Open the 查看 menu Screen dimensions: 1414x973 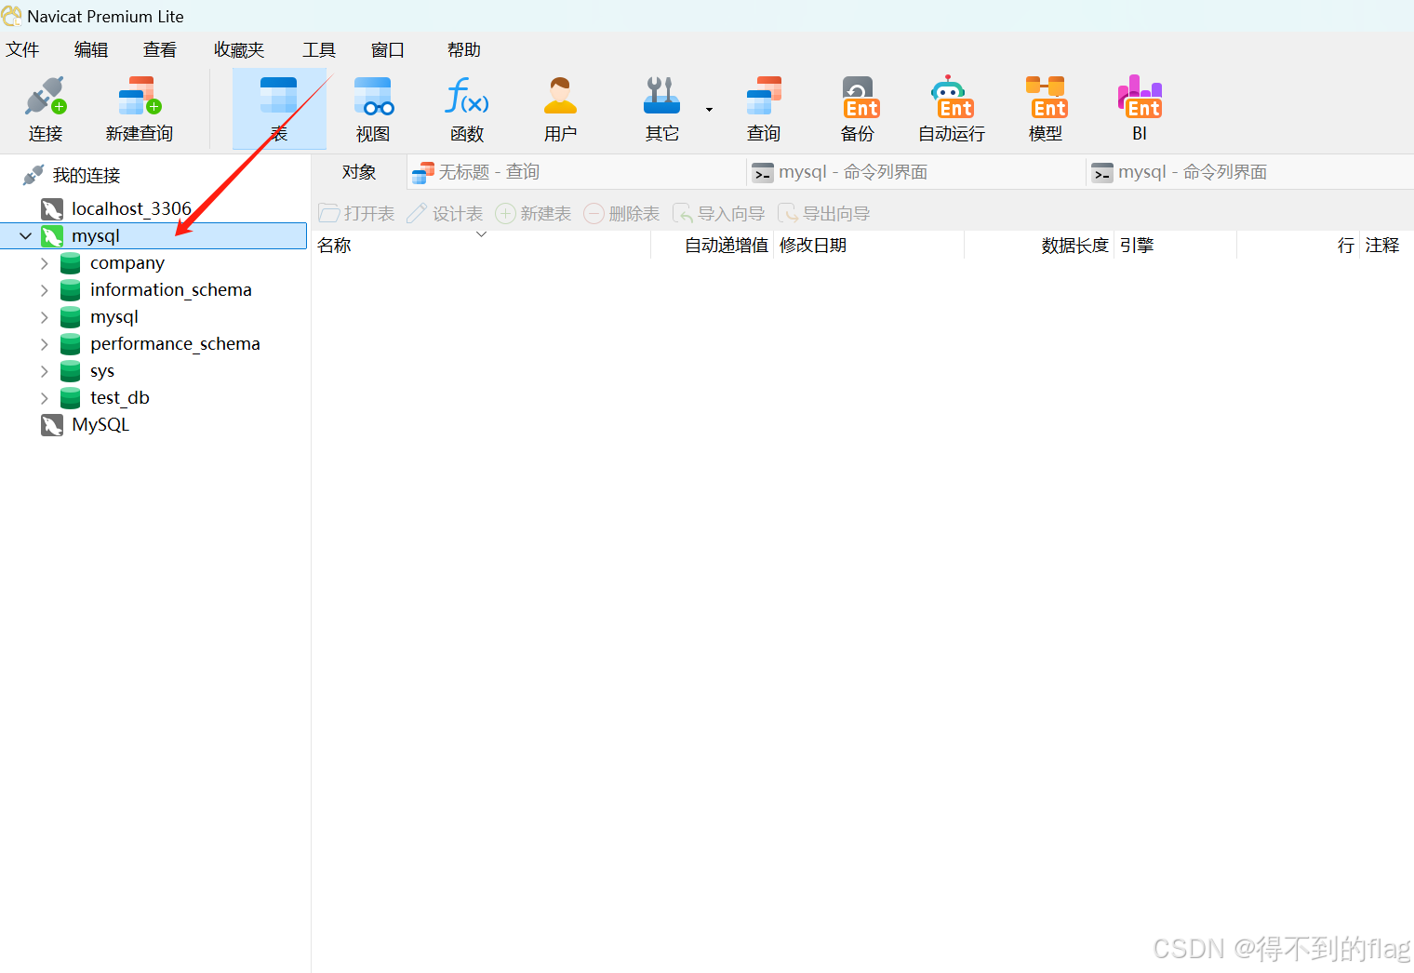point(160,49)
